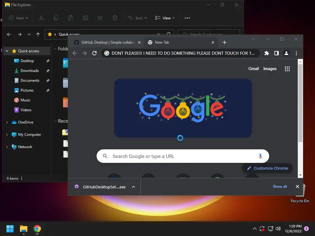The width and height of the screenshot is (315, 236).
Task: Click the taskbar clock and date
Action: coord(293,229)
